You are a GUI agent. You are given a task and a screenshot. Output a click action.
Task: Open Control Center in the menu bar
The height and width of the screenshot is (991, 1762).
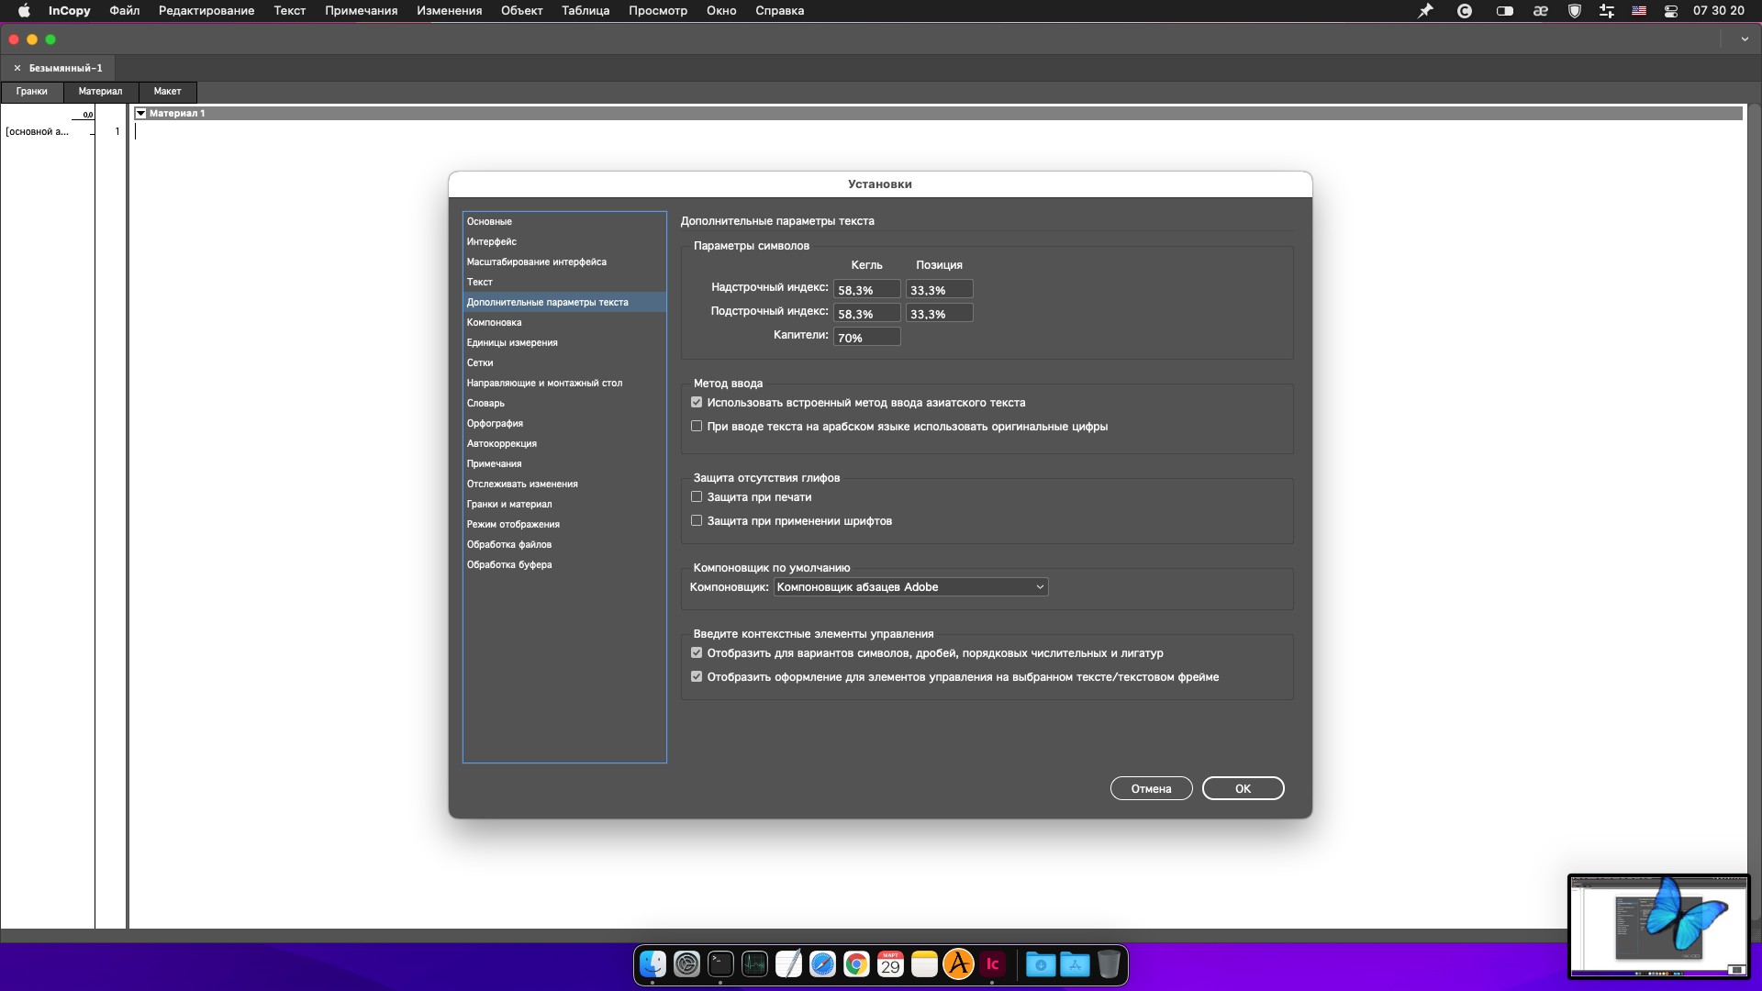[1670, 11]
